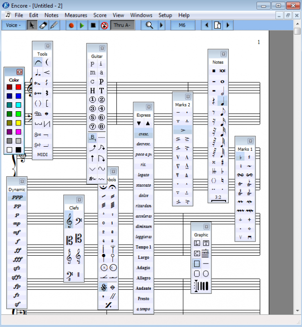This screenshot has width=302, height=327.
Task: Choose the a tempo expression
Action: pyautogui.click(x=143, y=309)
